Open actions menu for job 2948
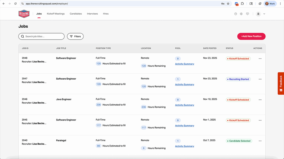This screenshot has height=159, width=284. tap(260, 59)
